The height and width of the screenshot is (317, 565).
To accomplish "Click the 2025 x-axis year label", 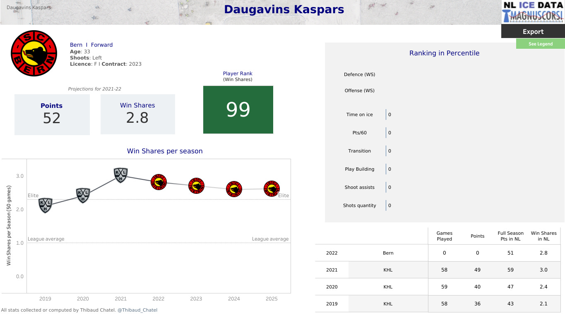I will [272, 299].
